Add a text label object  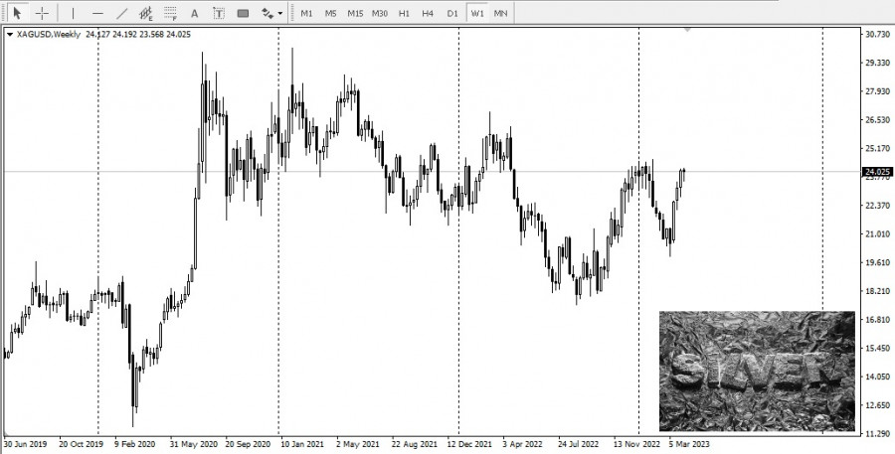(219, 13)
